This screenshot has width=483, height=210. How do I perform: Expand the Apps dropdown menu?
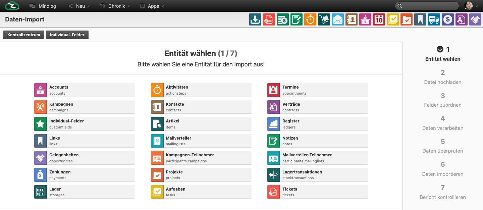[152, 6]
